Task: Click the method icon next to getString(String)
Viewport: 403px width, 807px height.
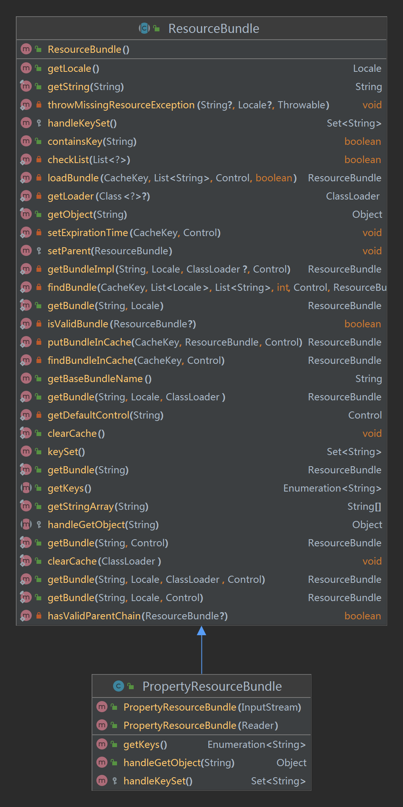Action: coord(26,86)
